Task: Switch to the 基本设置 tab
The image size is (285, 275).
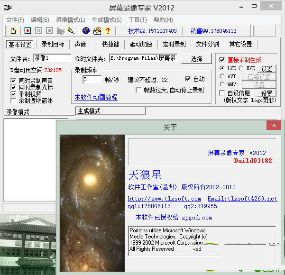Action: (x=20, y=45)
